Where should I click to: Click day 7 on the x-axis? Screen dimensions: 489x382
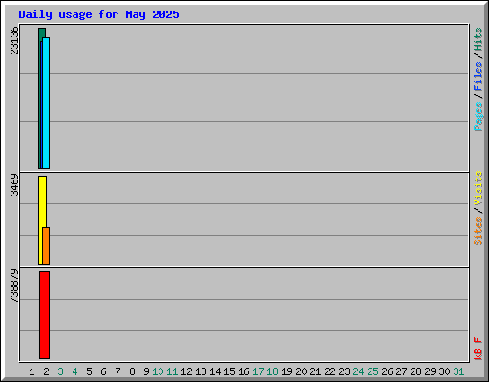click(x=117, y=371)
